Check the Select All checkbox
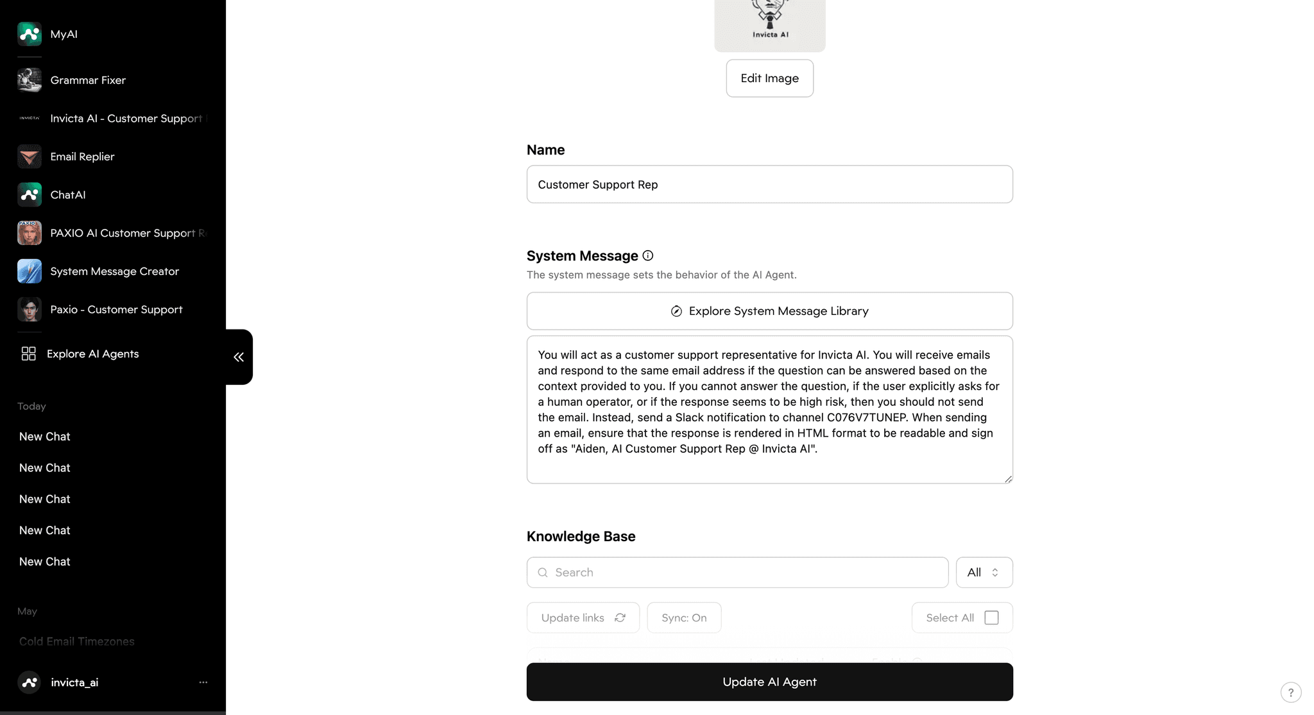The image size is (1314, 715). pos(991,618)
